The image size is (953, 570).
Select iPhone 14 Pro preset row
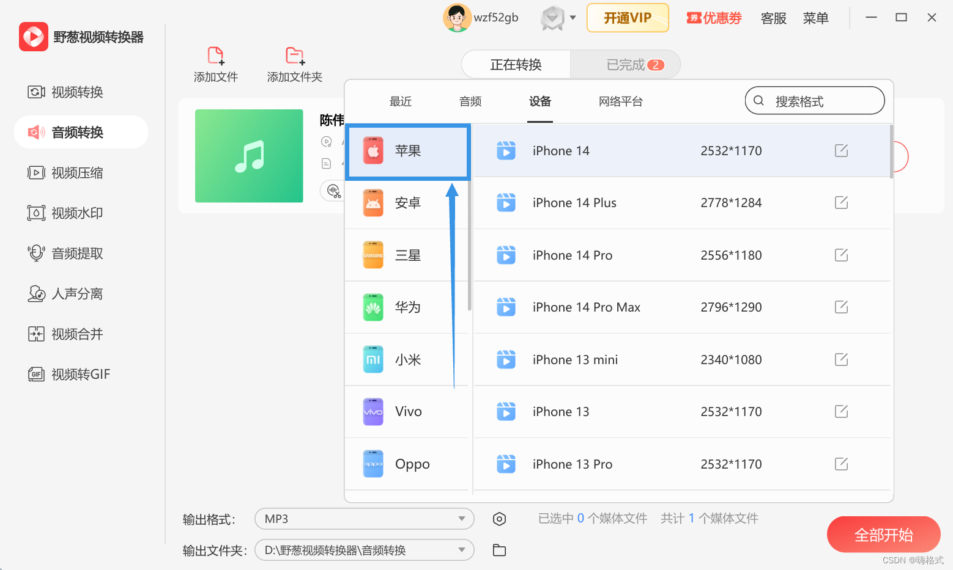click(681, 255)
